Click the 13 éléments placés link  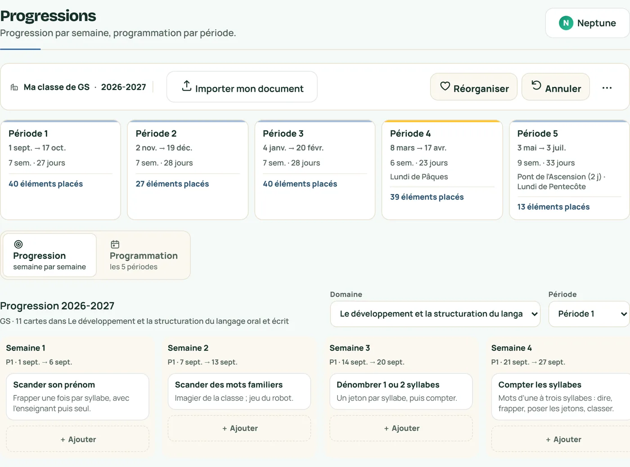553,207
